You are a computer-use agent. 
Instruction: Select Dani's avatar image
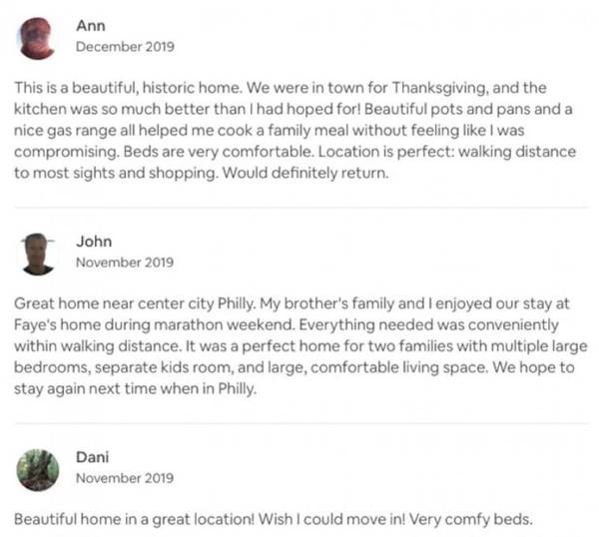[x=37, y=468]
